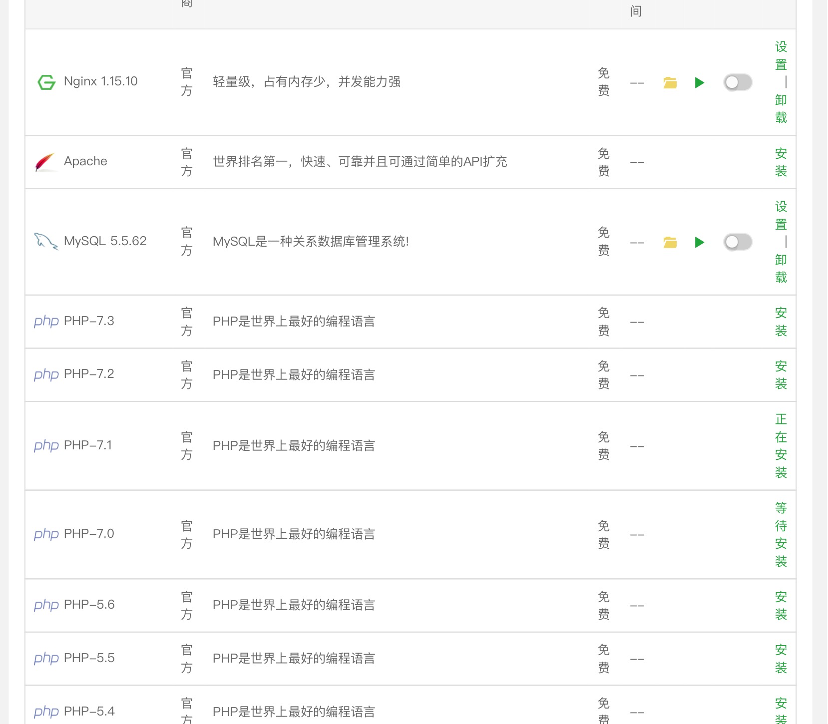This screenshot has width=828, height=724.
Task: Toggle the MySQL homepage display switch
Action: click(738, 242)
